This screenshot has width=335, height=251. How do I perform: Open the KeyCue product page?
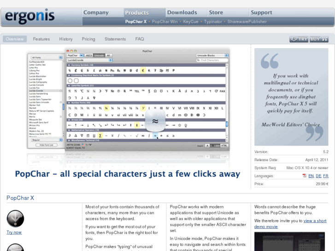tap(191, 22)
